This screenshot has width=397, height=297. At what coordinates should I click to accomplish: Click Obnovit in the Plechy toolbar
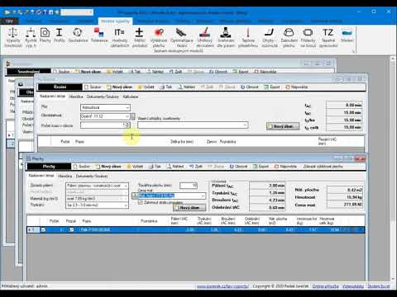(239, 167)
